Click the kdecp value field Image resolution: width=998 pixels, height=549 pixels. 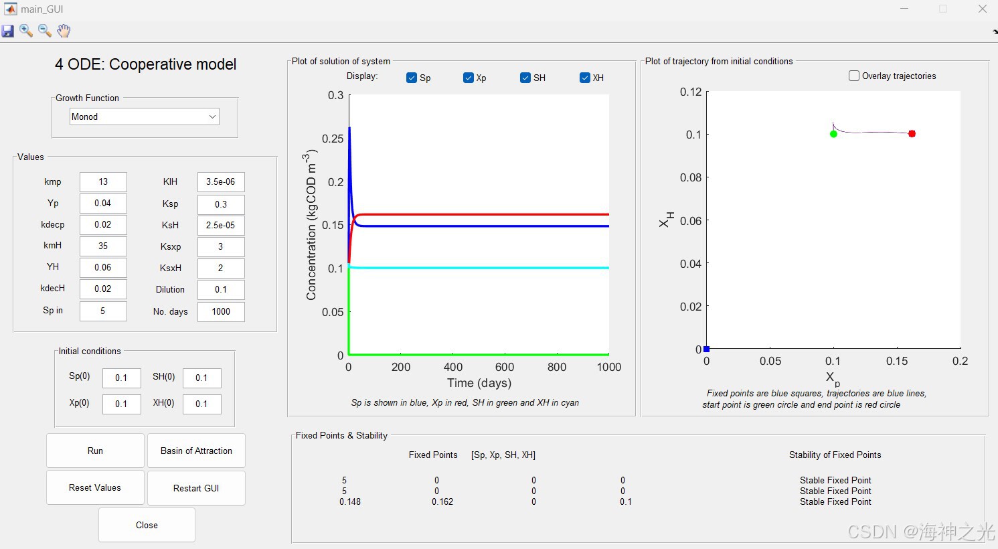pyautogui.click(x=103, y=224)
